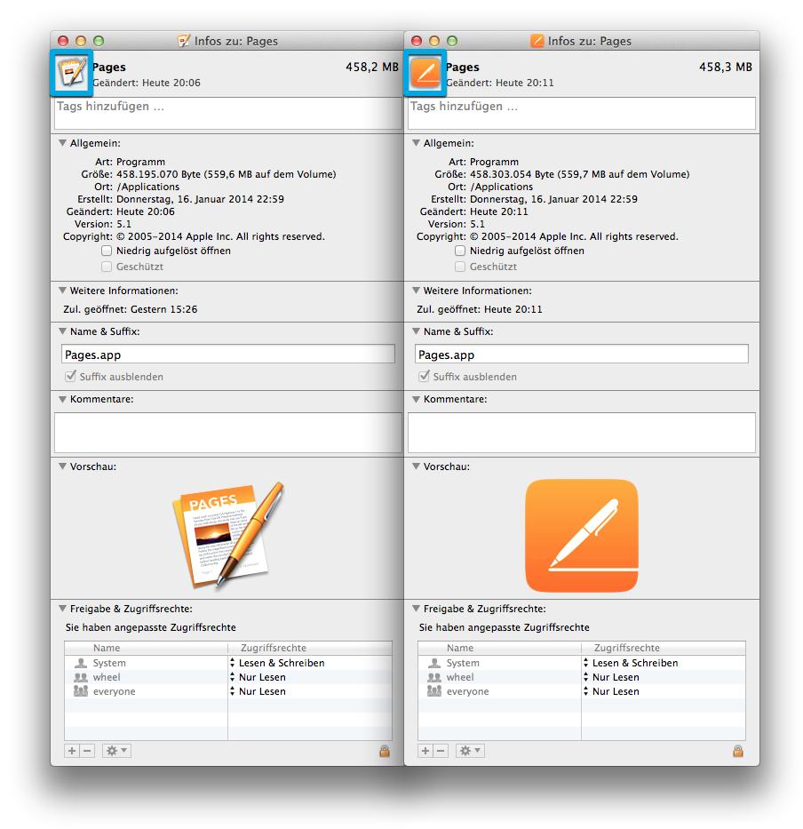Click the Pages.app name field in left window

click(x=228, y=355)
